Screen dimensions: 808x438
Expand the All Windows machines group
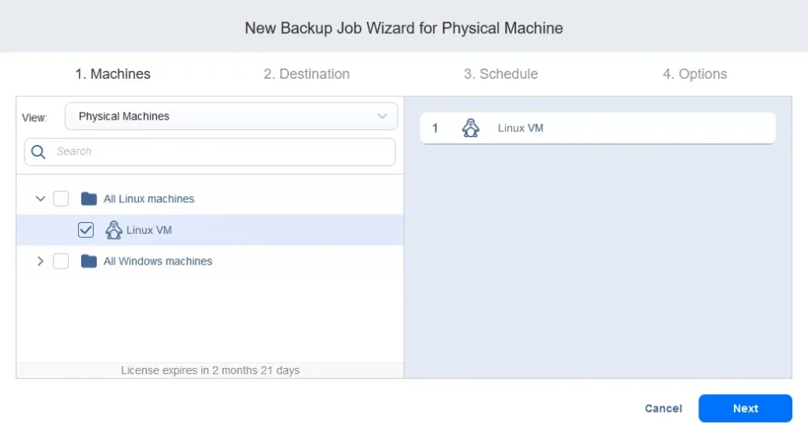point(40,261)
